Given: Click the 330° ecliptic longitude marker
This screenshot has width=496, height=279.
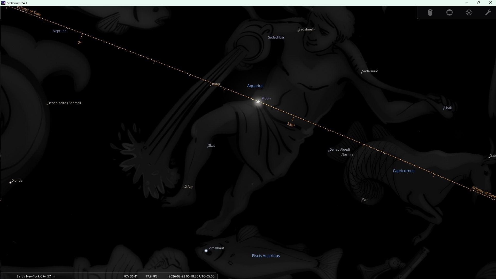Looking at the screenshot, I should tap(291, 125).
